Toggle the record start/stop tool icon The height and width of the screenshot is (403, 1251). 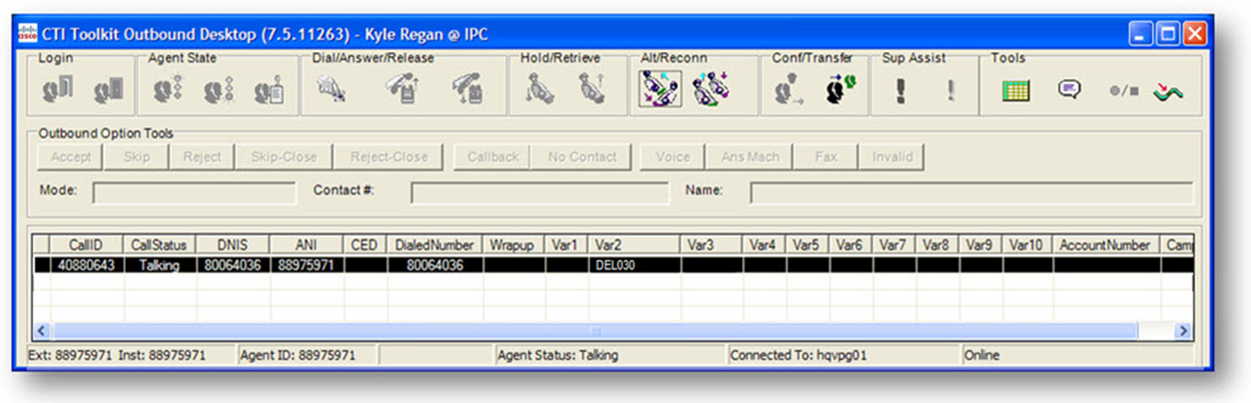click(x=1123, y=91)
